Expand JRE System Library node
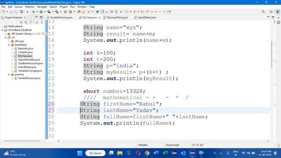This screenshot has width=281, height=158. point(6,34)
